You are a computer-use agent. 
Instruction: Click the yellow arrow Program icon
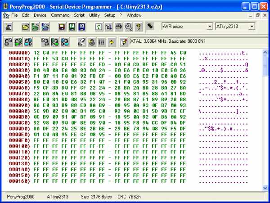111,42
